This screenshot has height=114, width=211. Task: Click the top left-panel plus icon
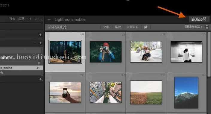click(41, 35)
